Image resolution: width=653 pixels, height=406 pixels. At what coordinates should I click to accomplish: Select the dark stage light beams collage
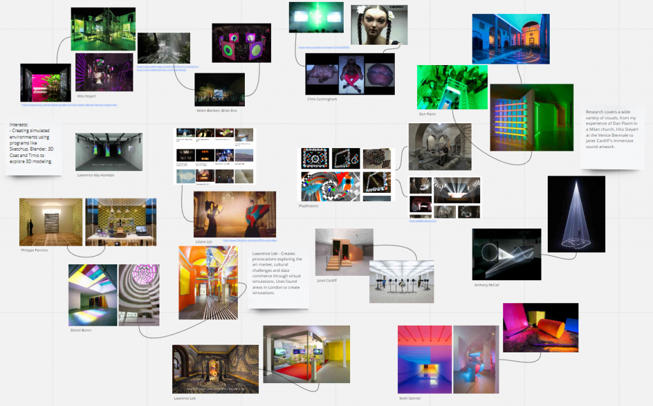click(x=444, y=198)
